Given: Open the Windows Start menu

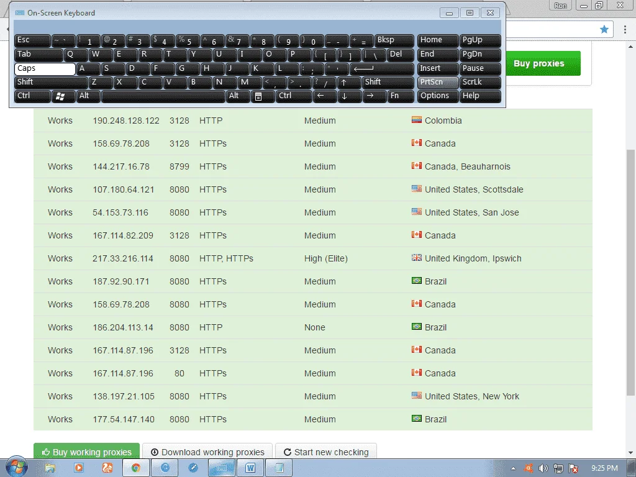Looking at the screenshot, I should [16, 468].
